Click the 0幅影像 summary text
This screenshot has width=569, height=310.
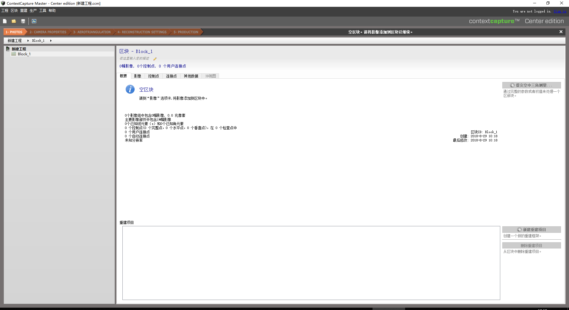[127, 66]
